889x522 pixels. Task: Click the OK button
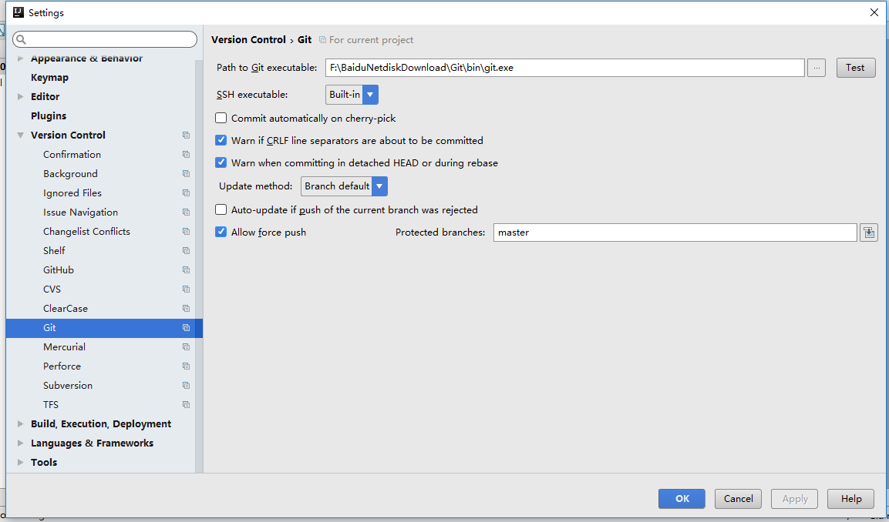[x=682, y=499]
